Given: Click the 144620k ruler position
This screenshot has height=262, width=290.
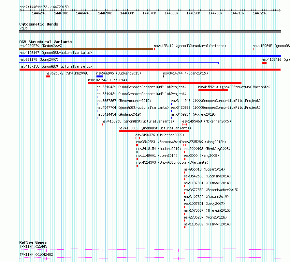Looking at the screenshot, I should pyautogui.click(x=39, y=13).
